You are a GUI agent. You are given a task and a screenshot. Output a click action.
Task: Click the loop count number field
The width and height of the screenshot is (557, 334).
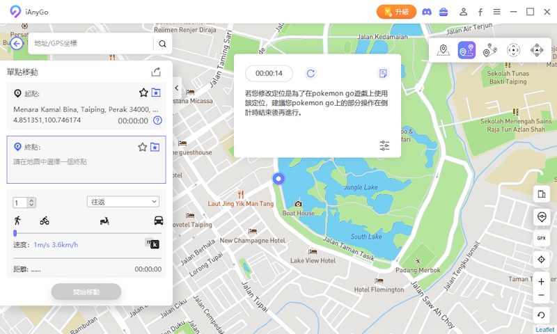(21, 202)
